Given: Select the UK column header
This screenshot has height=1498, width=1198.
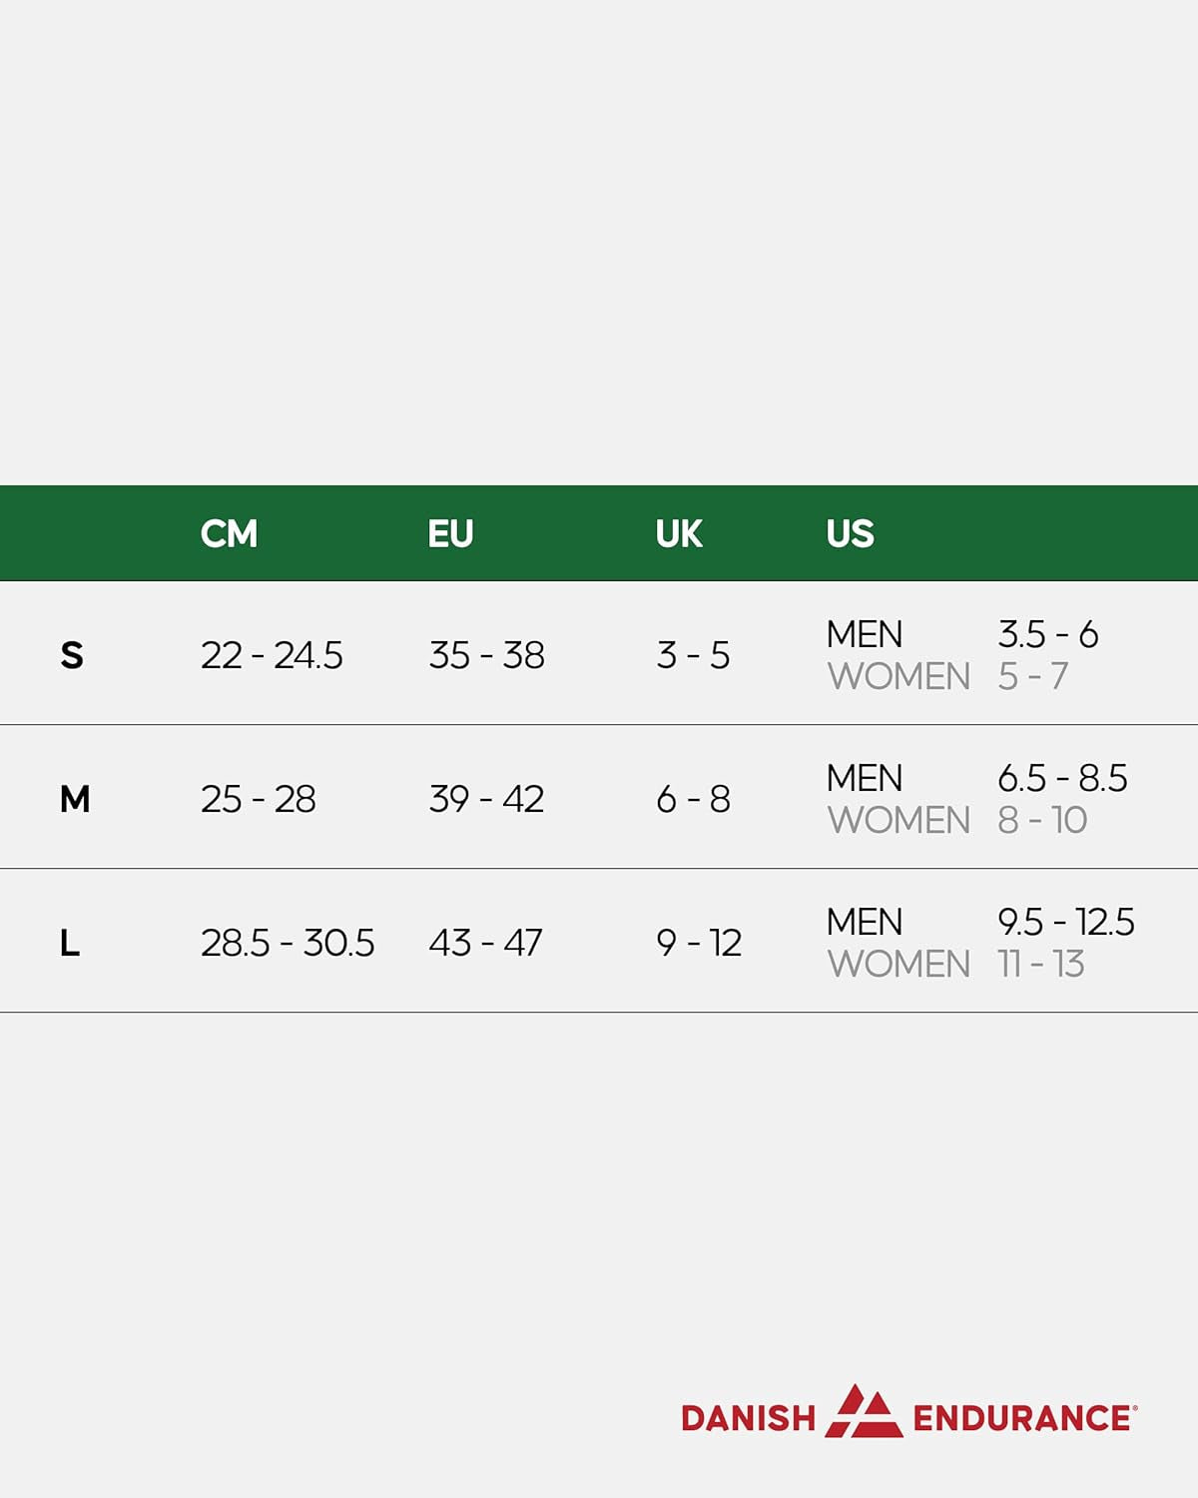Looking at the screenshot, I should pos(679,534).
